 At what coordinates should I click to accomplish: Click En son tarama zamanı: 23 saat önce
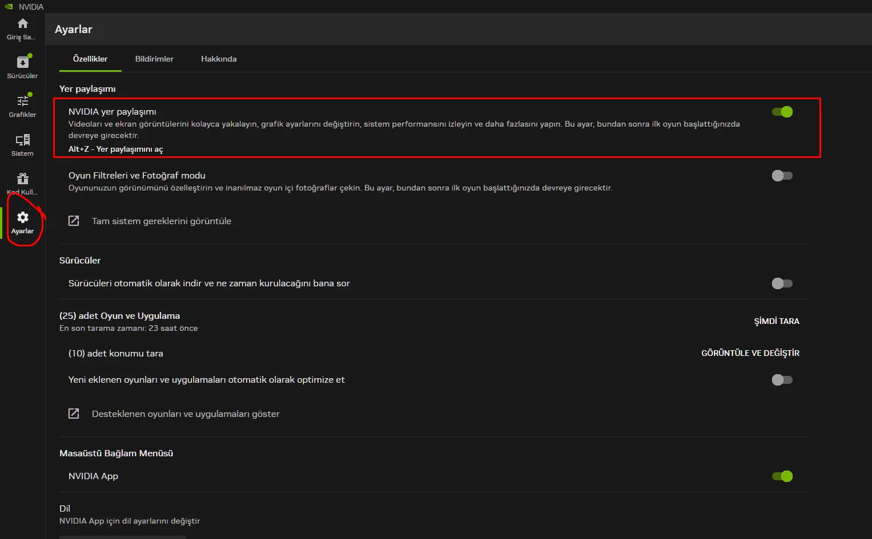point(128,329)
